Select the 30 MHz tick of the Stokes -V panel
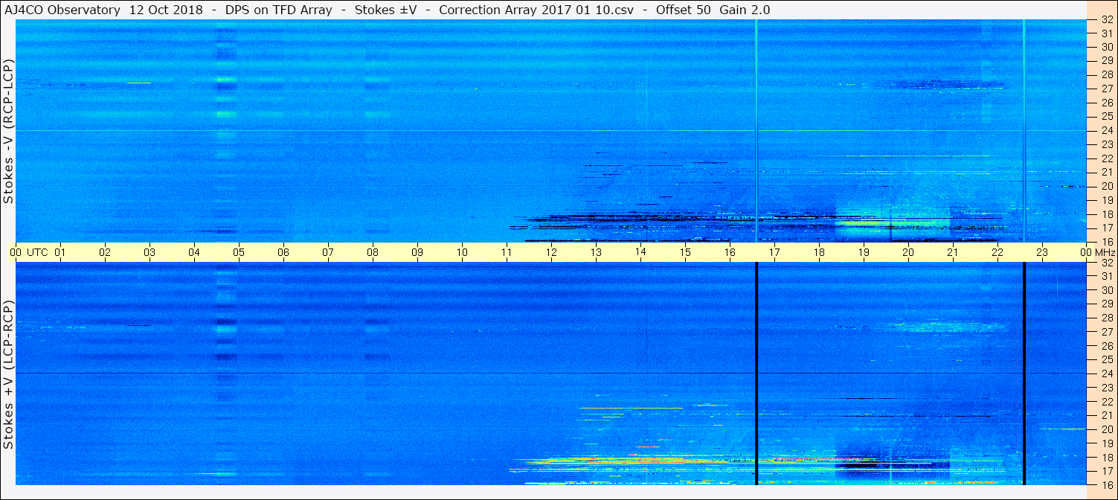Image resolution: width=1118 pixels, height=500 pixels. [1107, 47]
